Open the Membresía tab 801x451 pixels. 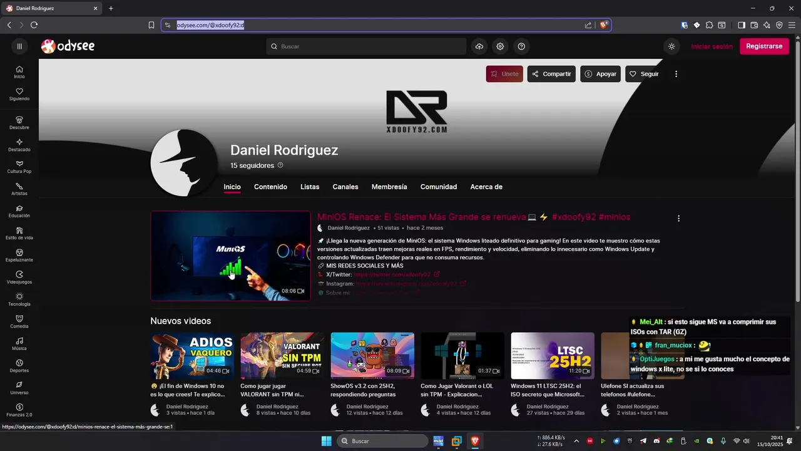click(x=389, y=187)
